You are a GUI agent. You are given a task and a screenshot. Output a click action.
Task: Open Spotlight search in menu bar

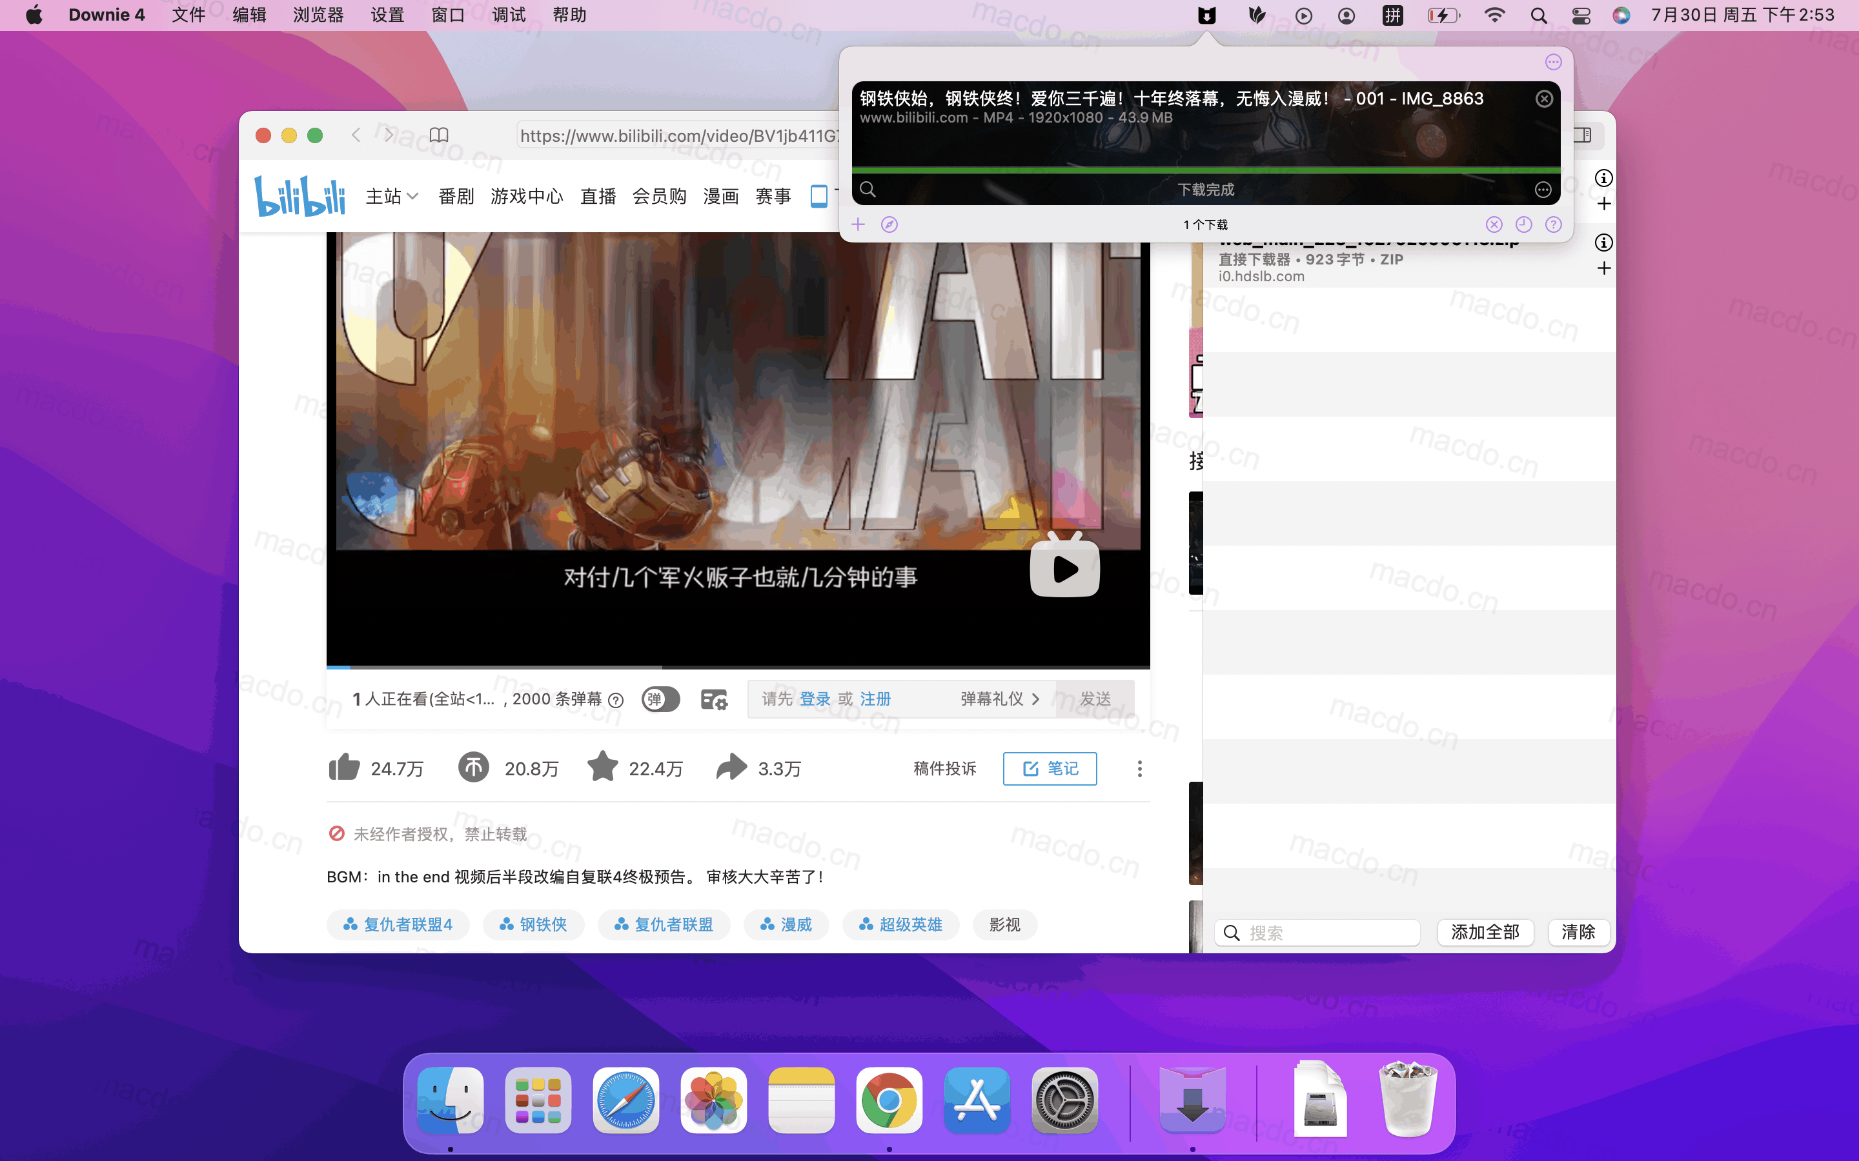pos(1539,15)
